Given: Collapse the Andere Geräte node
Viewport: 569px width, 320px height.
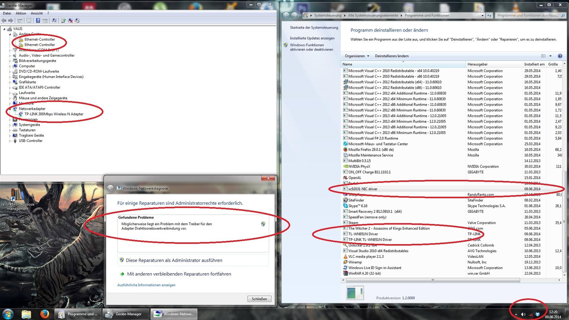Looking at the screenshot, I should (10, 34).
